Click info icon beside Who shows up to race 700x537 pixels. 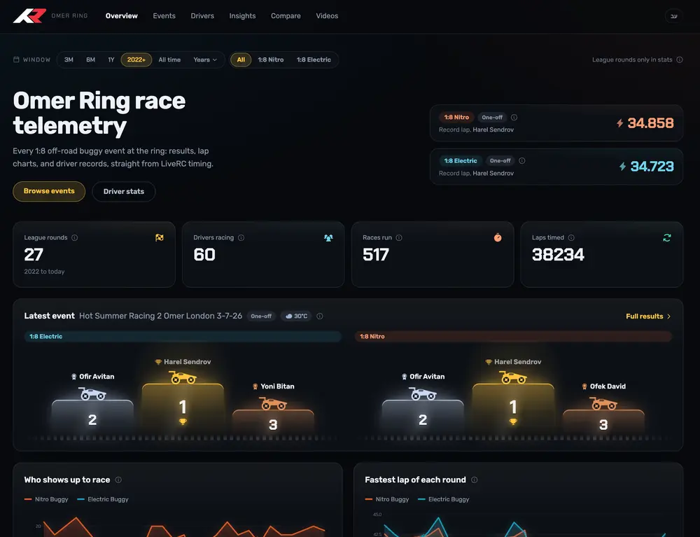coord(118,480)
